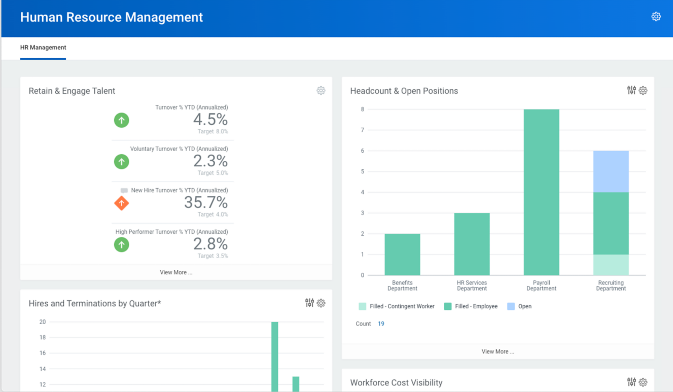Image resolution: width=673 pixels, height=392 pixels.
Task: Open filter options for Hires and Terminations chart
Action: point(309,303)
